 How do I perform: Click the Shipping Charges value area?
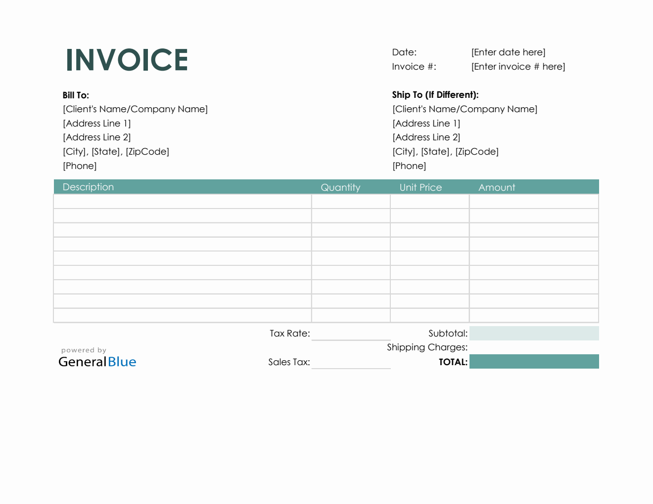[x=534, y=347]
